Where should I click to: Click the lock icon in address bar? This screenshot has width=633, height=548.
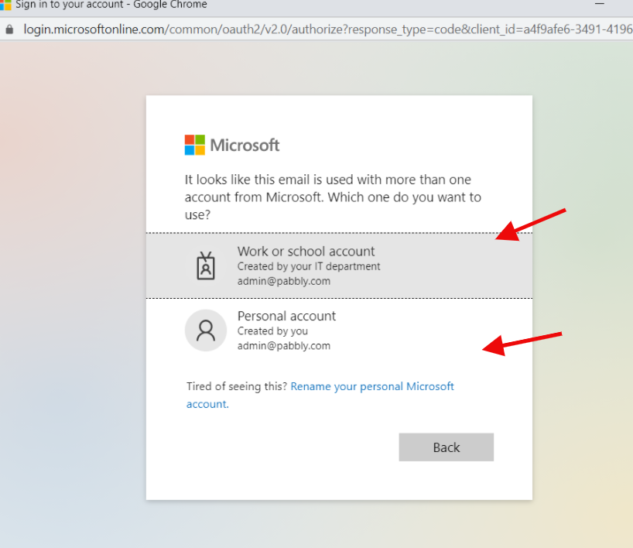[9, 29]
